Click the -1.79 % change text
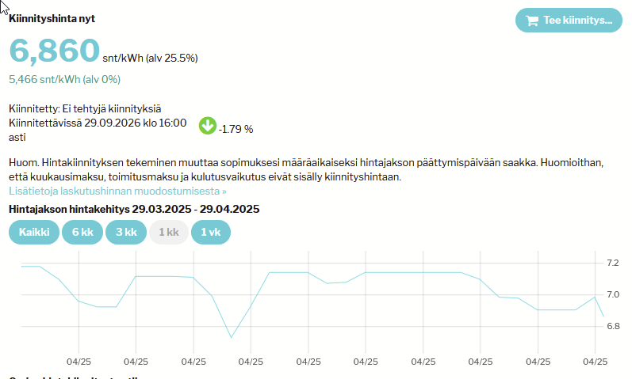 click(x=236, y=129)
